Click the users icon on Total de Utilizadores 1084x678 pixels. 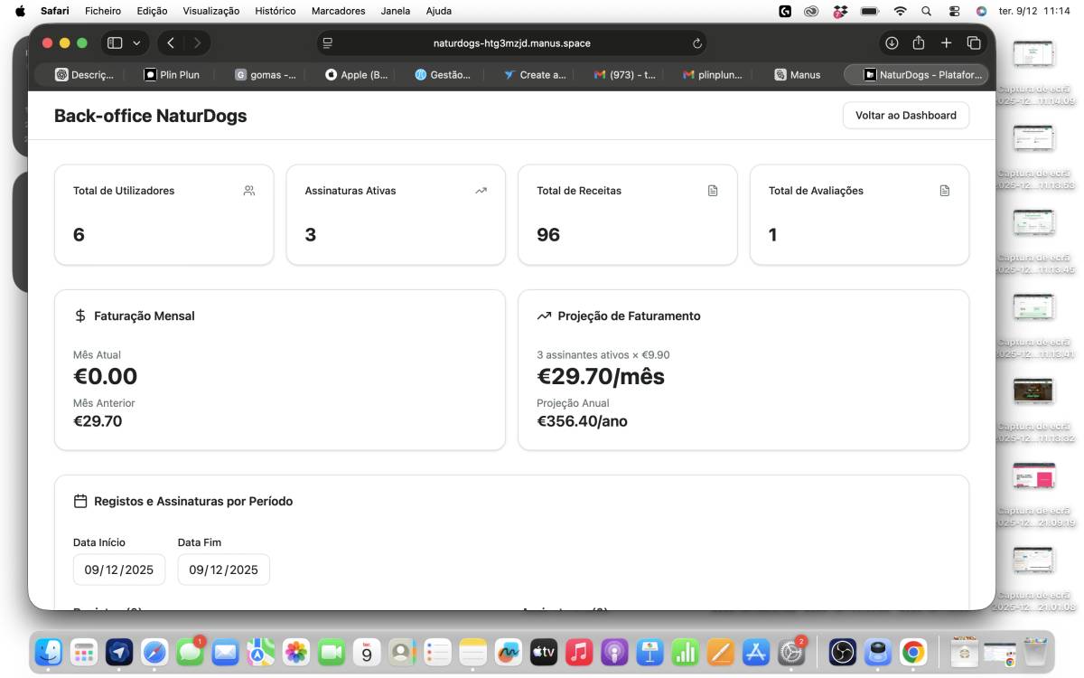click(249, 191)
